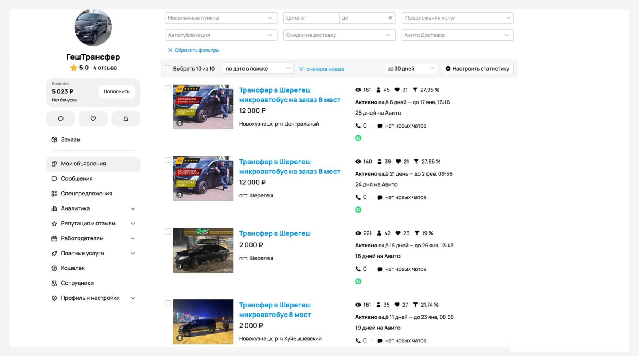639x356 pixels.
Task: Click the Цена от input field
Action: tap(311, 18)
